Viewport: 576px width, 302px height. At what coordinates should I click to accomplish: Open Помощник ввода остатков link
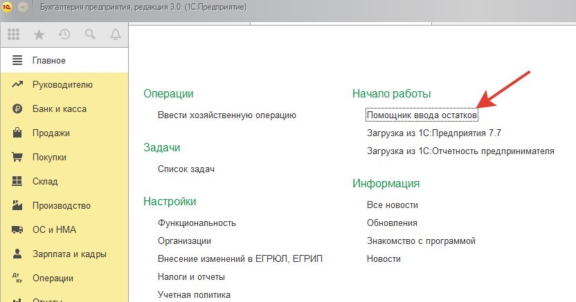coord(422,115)
